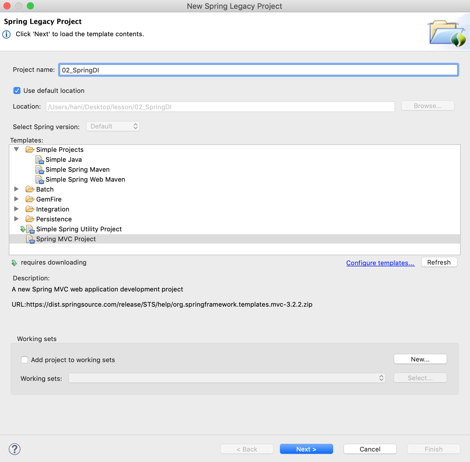Screen dimensions: 470x462
Task: Expand the Integration templates folder
Action: coord(16,209)
